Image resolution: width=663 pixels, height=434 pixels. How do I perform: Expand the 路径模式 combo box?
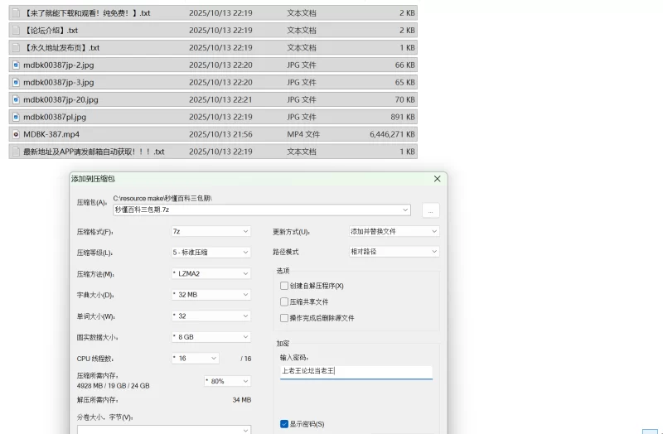[x=394, y=252]
